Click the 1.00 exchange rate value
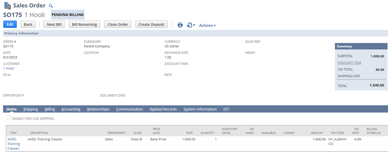The image size is (388, 154). point(168,57)
